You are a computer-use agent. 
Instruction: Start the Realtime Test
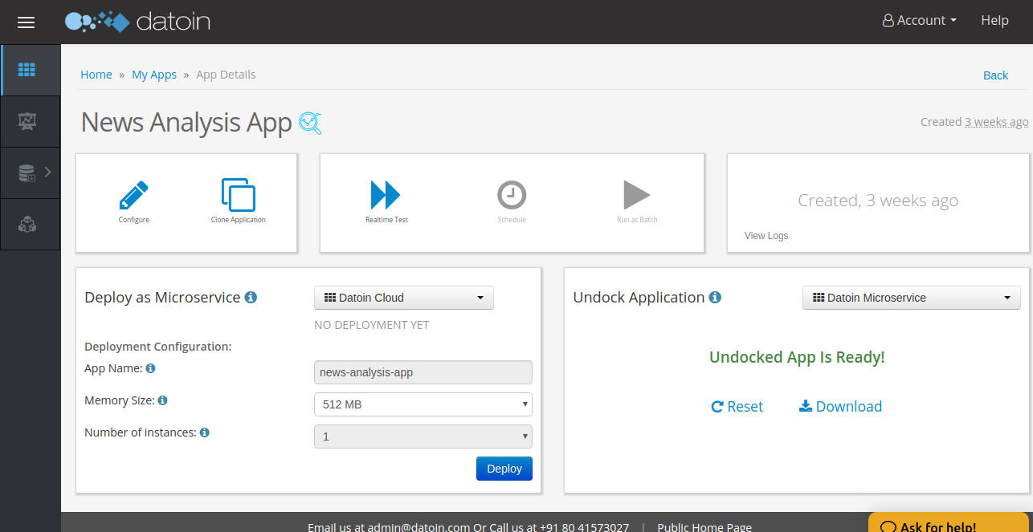click(x=386, y=195)
